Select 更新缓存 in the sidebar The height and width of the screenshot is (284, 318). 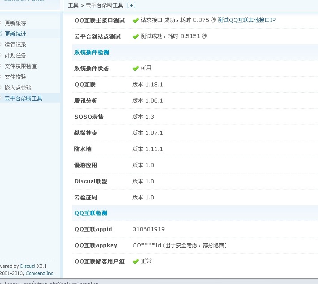point(15,23)
